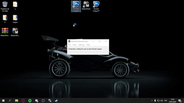
Task: Maximize the BakkesModInjectorCpp window
Action: (x=100, y=41)
